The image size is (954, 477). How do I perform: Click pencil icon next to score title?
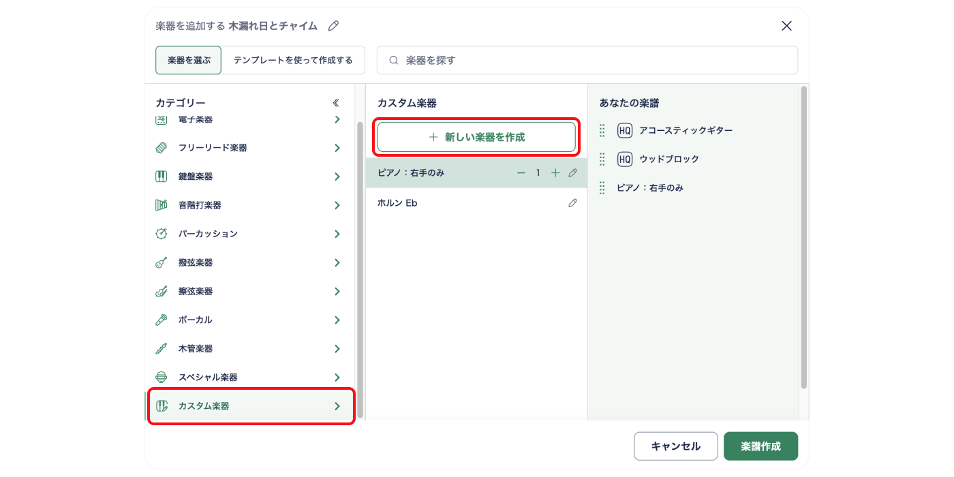click(333, 26)
